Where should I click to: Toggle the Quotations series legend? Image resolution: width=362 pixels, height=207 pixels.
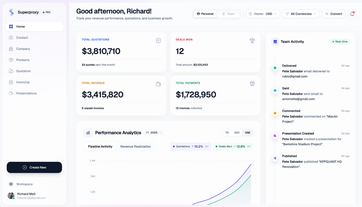coord(191,146)
